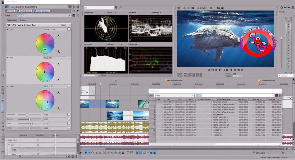295x160 pixels.
Task: Remove selected plug-in from FX chain
Action: [x=78, y=11]
